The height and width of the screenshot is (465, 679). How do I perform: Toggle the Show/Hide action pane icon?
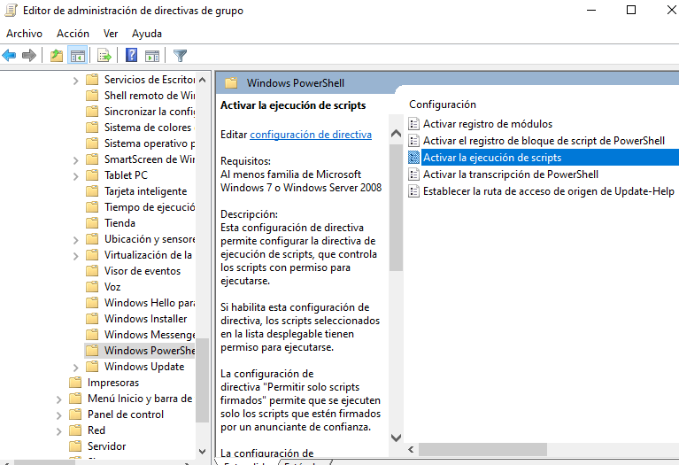(152, 56)
